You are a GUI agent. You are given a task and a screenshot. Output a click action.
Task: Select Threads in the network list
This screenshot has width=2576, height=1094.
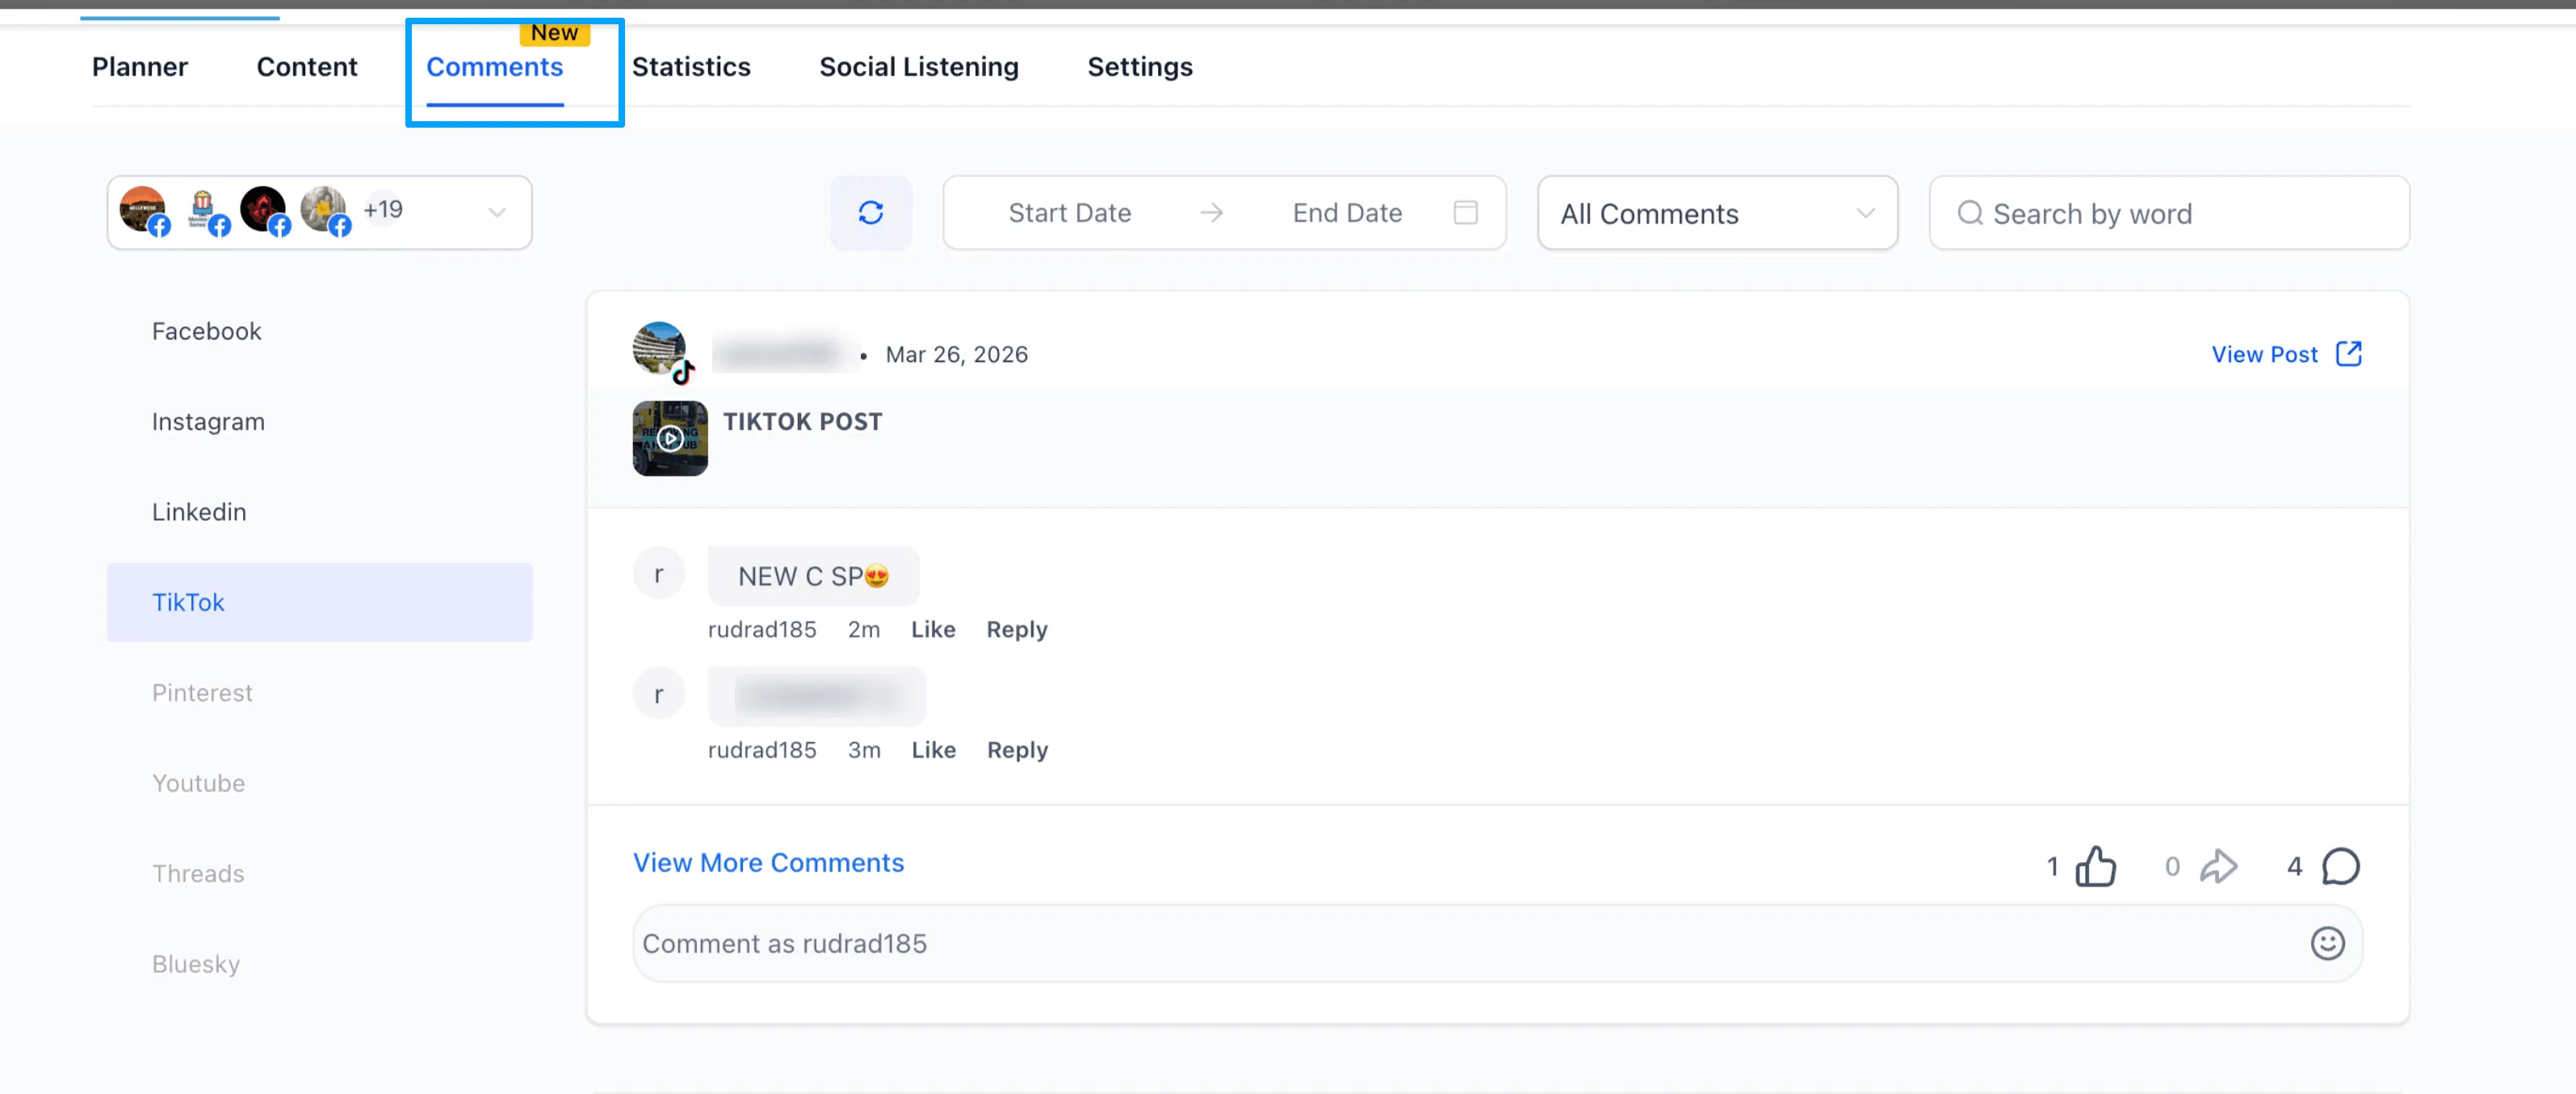319,873
